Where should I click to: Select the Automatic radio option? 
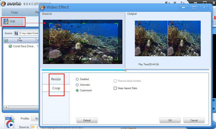pos(77,85)
